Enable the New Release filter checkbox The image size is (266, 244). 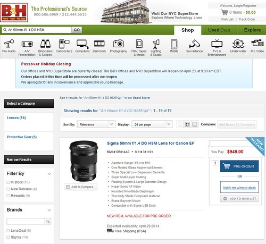pyautogui.click(x=8, y=189)
